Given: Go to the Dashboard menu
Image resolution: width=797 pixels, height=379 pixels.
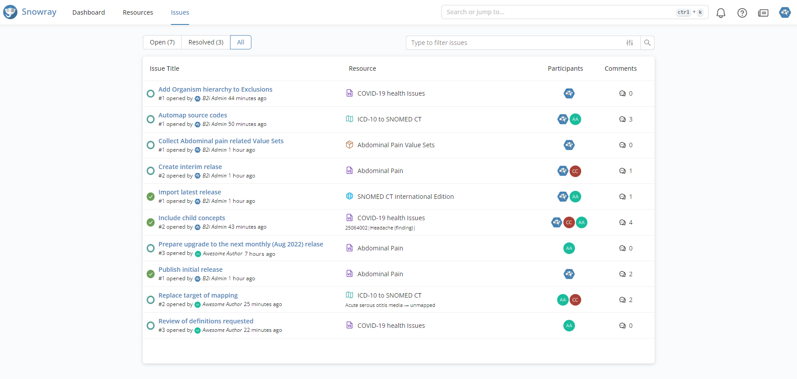Looking at the screenshot, I should pyautogui.click(x=89, y=12).
